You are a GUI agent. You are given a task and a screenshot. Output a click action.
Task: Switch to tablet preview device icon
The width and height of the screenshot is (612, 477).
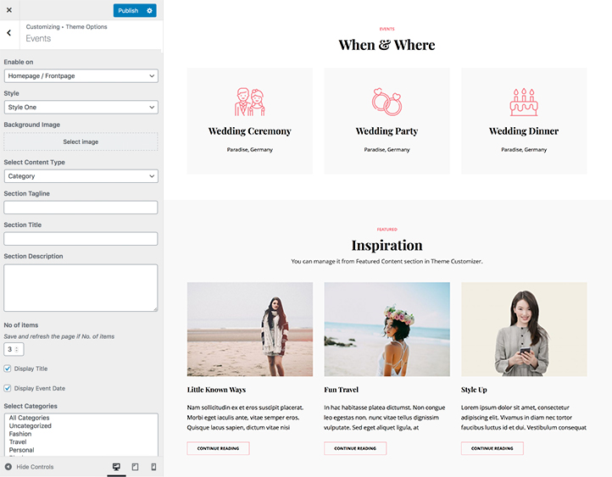135,467
